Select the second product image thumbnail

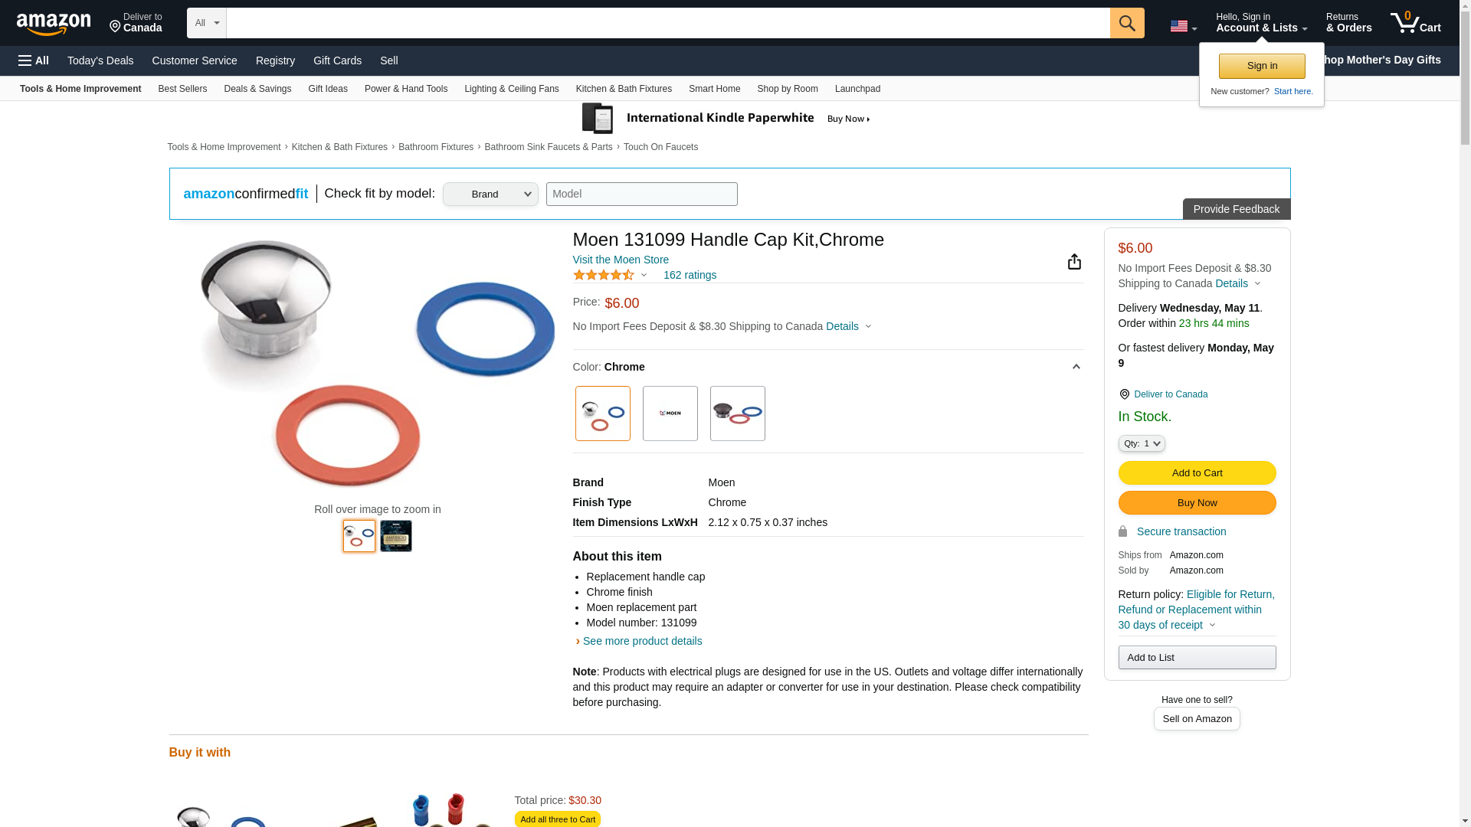point(396,536)
